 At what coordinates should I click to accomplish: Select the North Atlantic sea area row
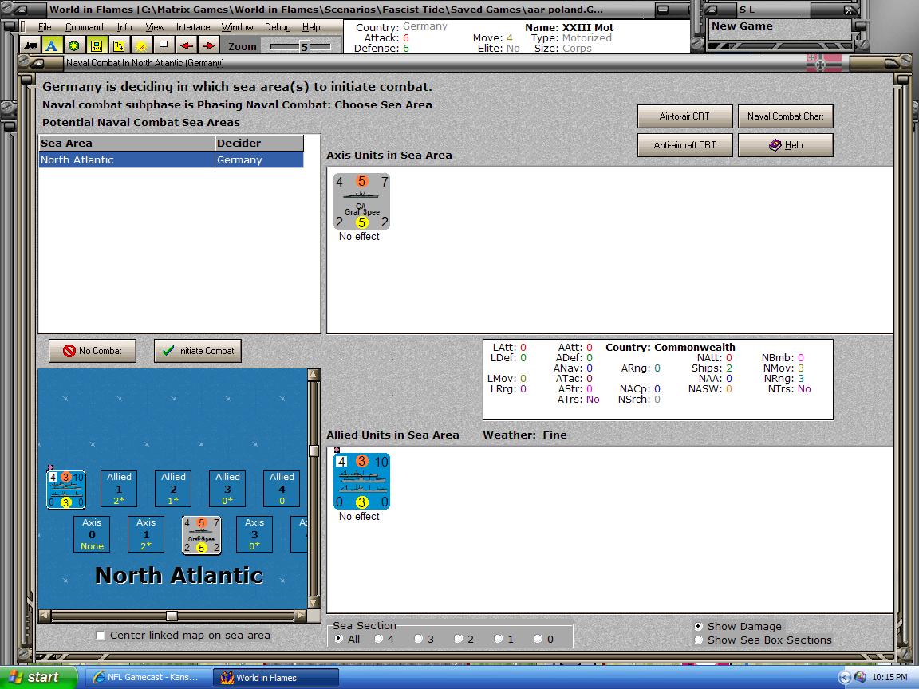click(x=172, y=159)
